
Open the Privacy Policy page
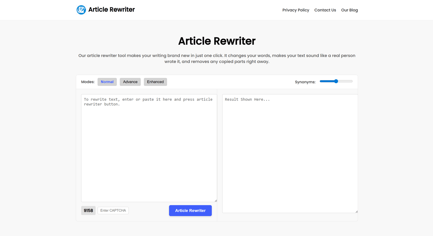point(296,10)
